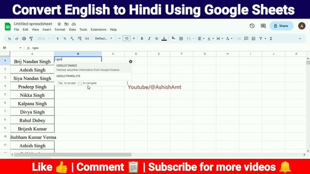
Task: Increase the font size
Action: point(134,39)
